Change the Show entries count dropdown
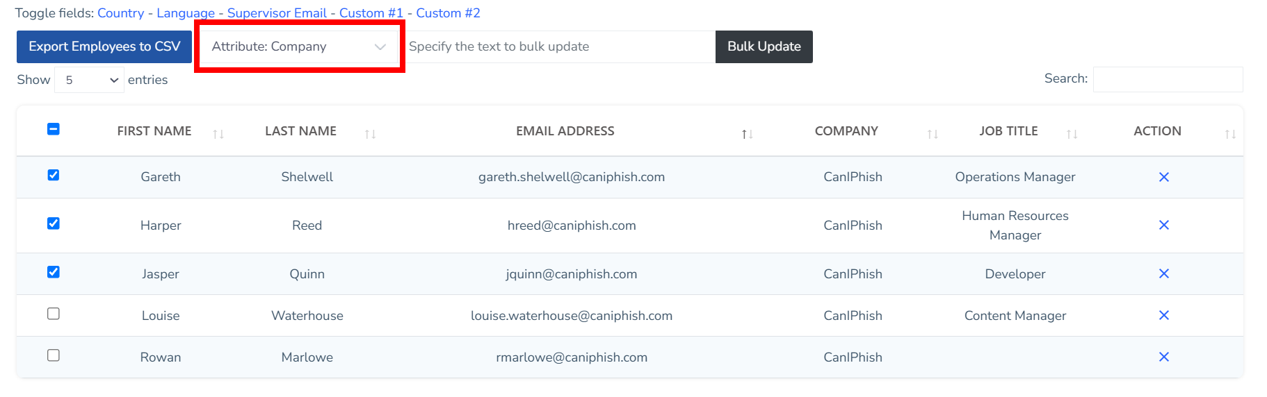The width and height of the screenshot is (1267, 397). [x=89, y=80]
